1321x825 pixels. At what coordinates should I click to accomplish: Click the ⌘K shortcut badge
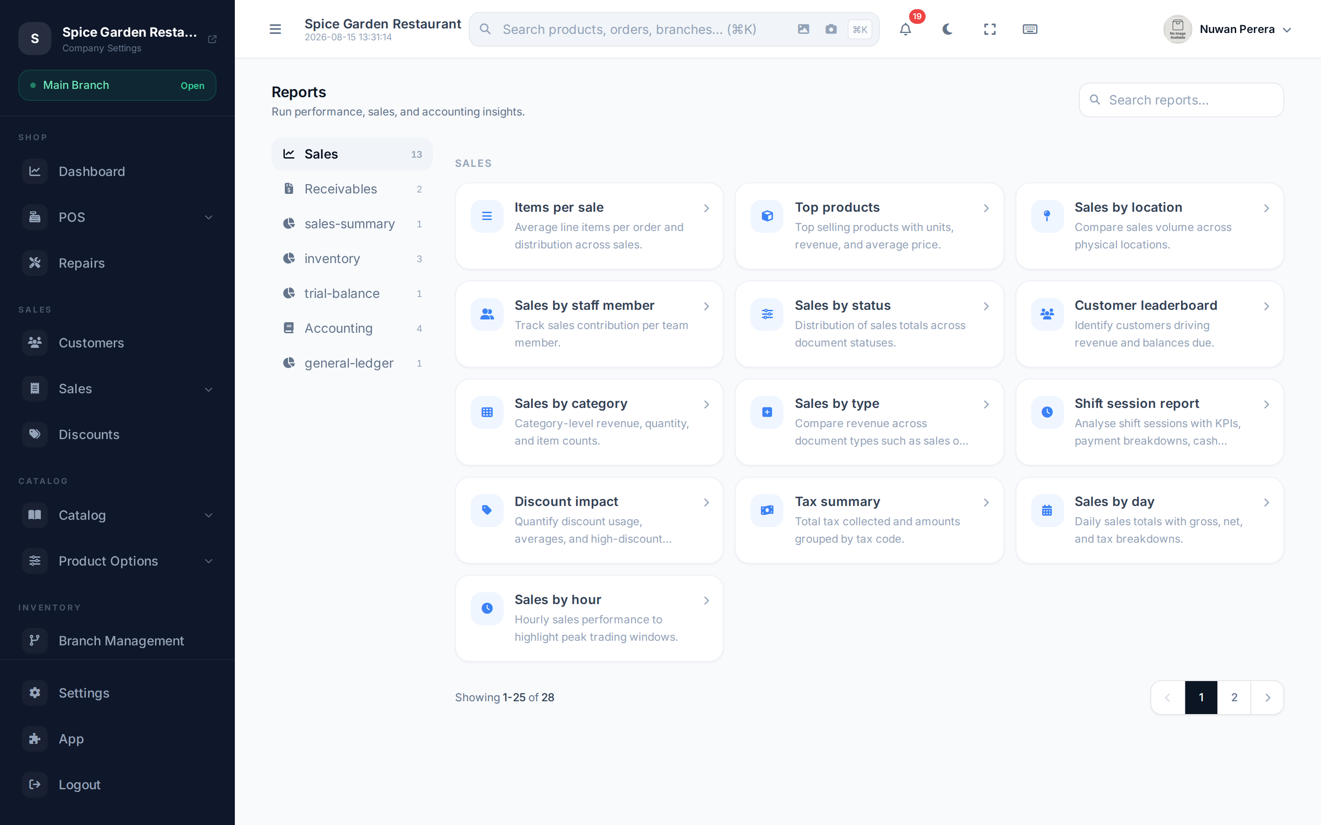coord(860,29)
